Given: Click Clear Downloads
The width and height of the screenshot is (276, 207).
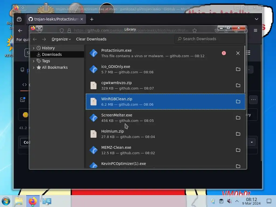Looking at the screenshot, I should [91, 39].
